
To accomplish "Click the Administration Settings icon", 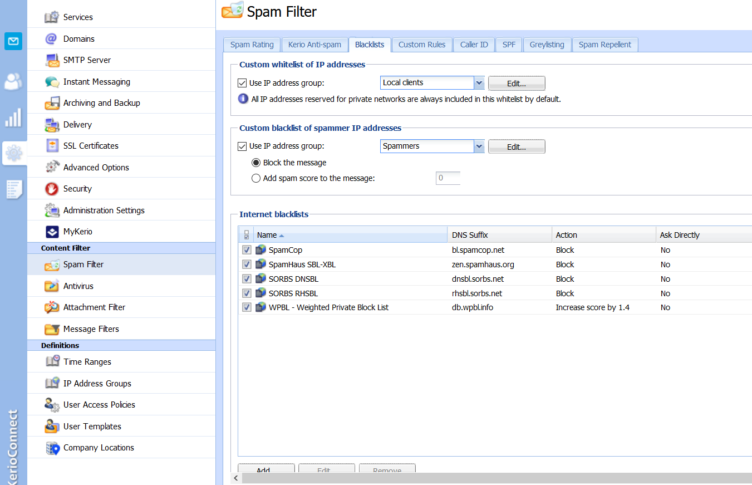I will tap(52, 210).
